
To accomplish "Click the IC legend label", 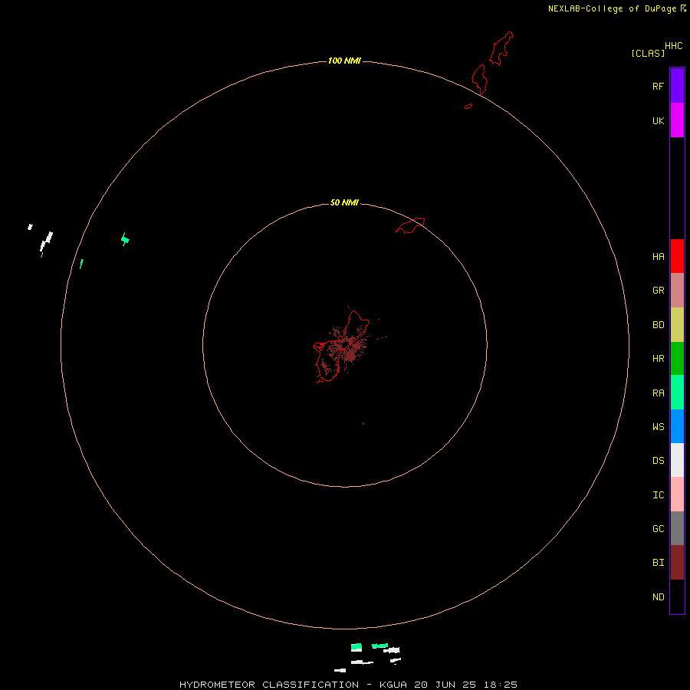I will coord(658,495).
